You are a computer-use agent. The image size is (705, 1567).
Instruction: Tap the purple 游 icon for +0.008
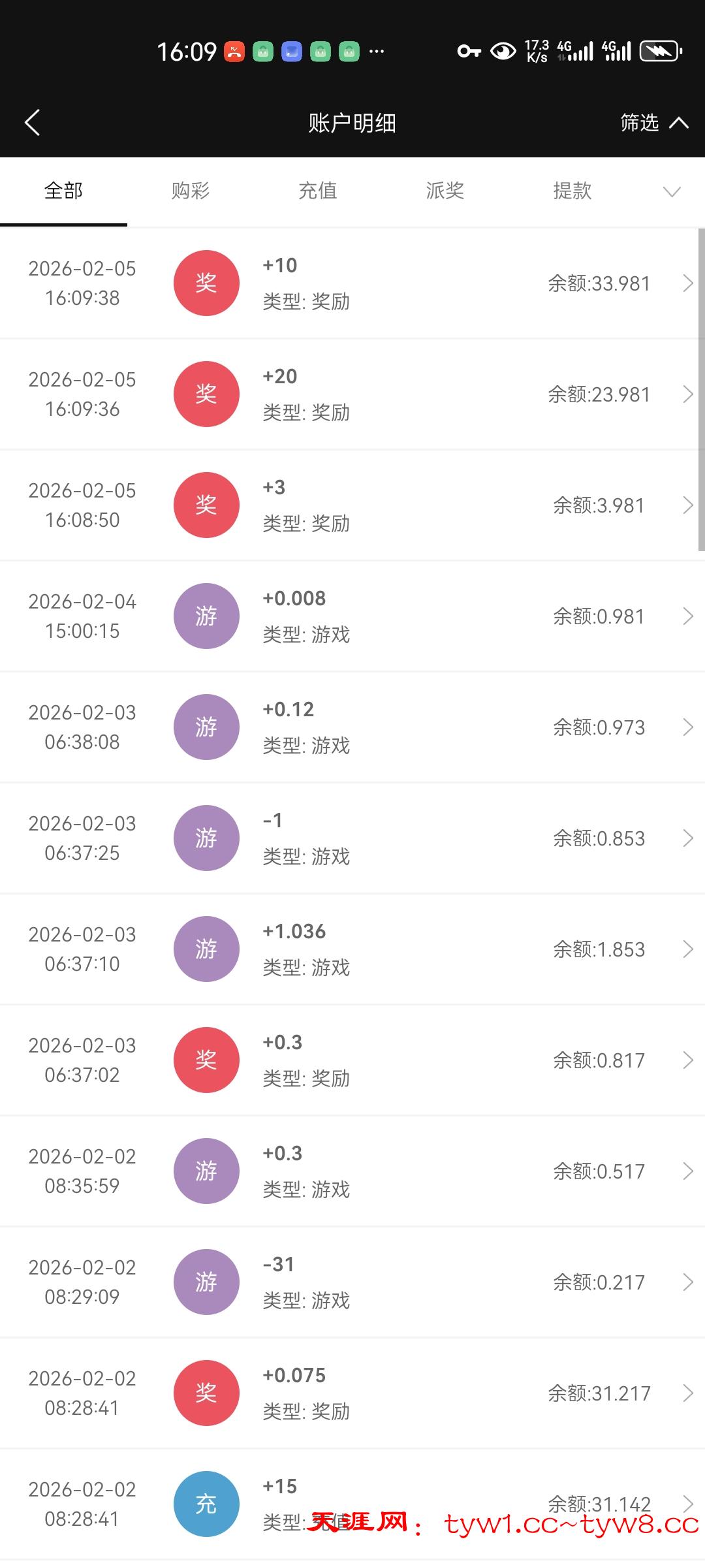(206, 616)
